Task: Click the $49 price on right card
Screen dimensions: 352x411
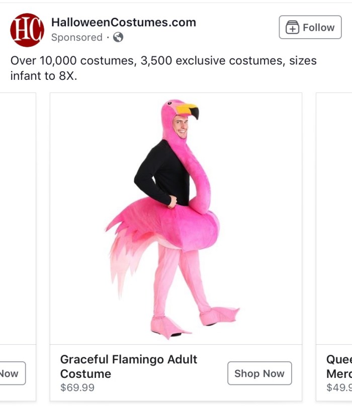Action: click(x=338, y=387)
